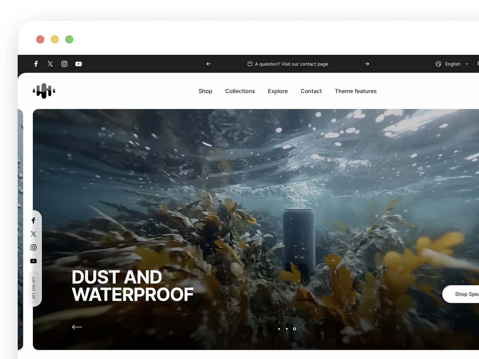
Task: Click the 'DUST AND WATERPROOF' hero heading
Action: (x=133, y=286)
